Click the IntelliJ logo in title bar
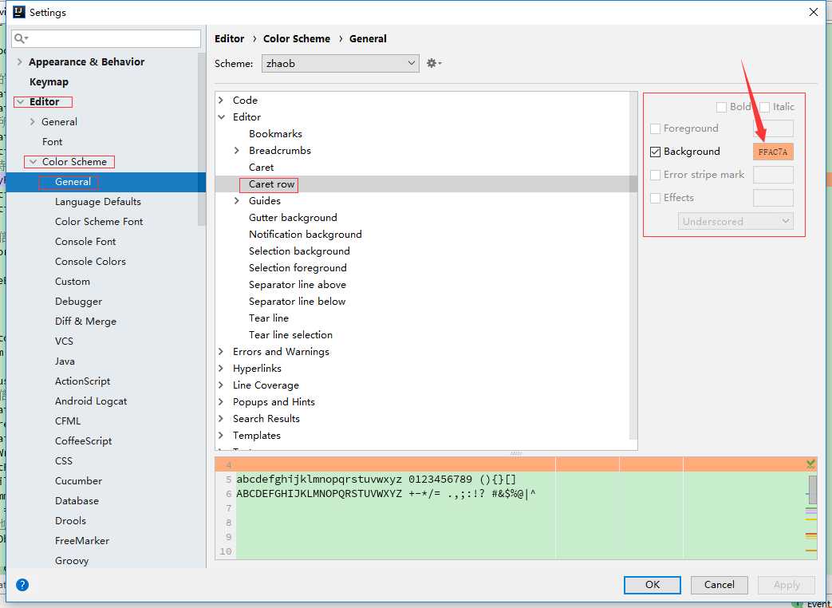This screenshot has width=832, height=608. (18, 12)
